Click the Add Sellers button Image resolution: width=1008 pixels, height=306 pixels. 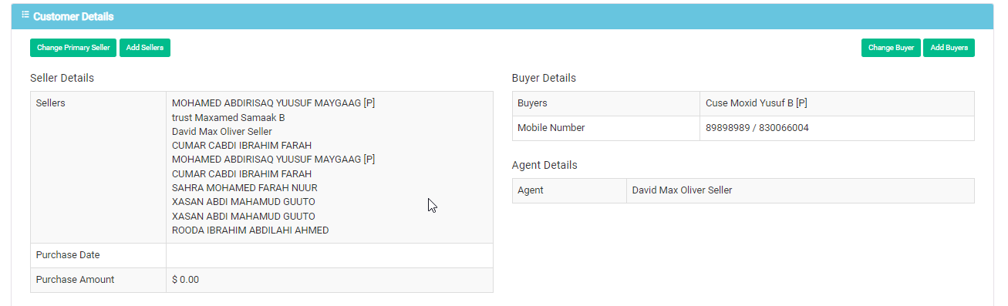click(x=145, y=48)
